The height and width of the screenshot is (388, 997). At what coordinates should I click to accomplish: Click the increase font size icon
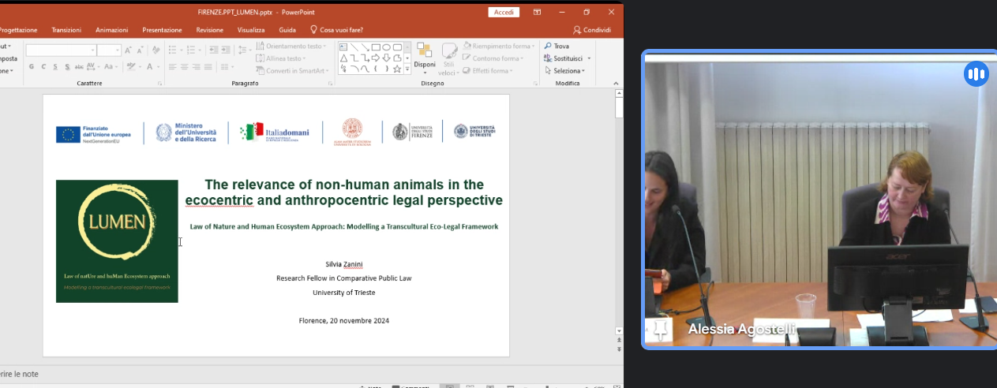pyautogui.click(x=128, y=50)
